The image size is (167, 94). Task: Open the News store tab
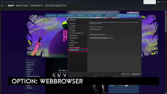point(99,15)
